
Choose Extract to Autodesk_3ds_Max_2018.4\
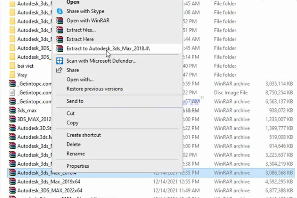coord(108,49)
